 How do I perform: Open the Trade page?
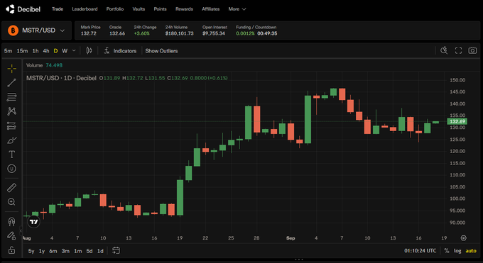pyautogui.click(x=58, y=9)
